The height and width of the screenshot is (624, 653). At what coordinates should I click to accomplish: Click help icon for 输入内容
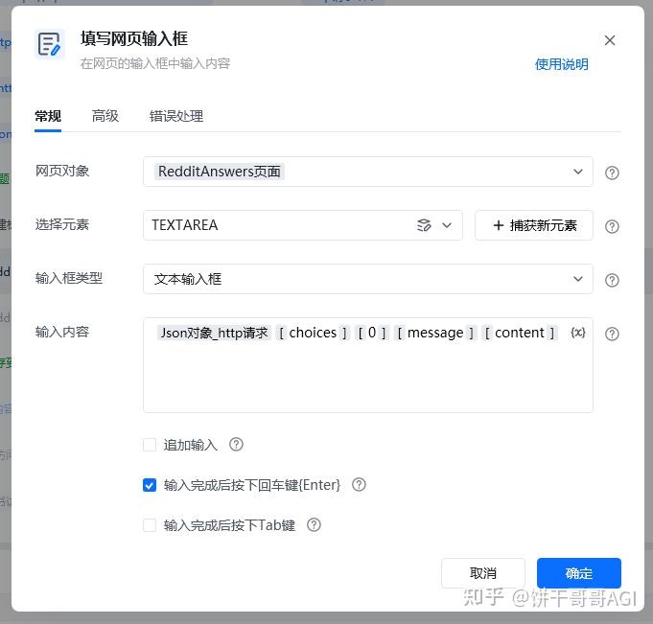point(612,334)
